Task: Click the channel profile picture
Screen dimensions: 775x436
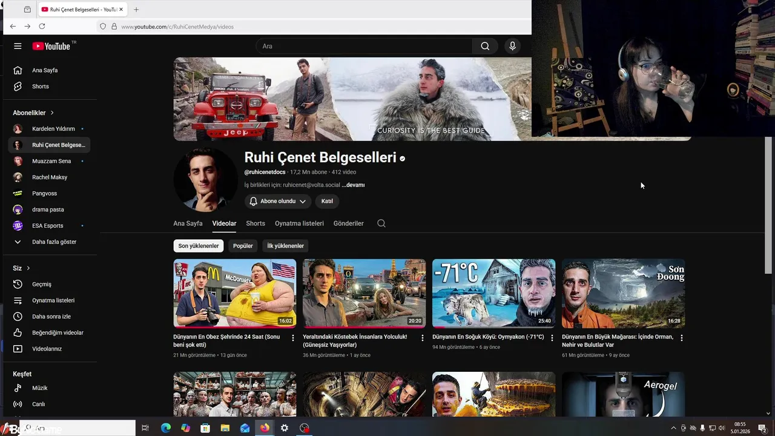Action: pos(206,180)
